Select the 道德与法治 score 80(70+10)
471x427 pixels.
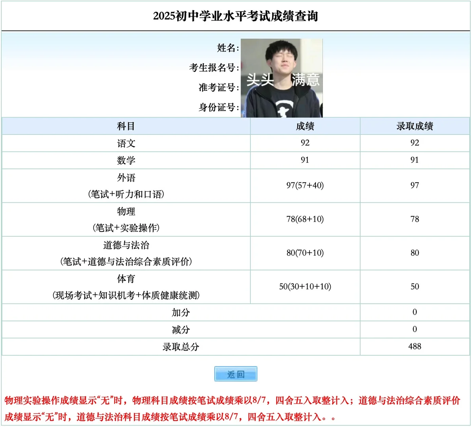(x=304, y=253)
